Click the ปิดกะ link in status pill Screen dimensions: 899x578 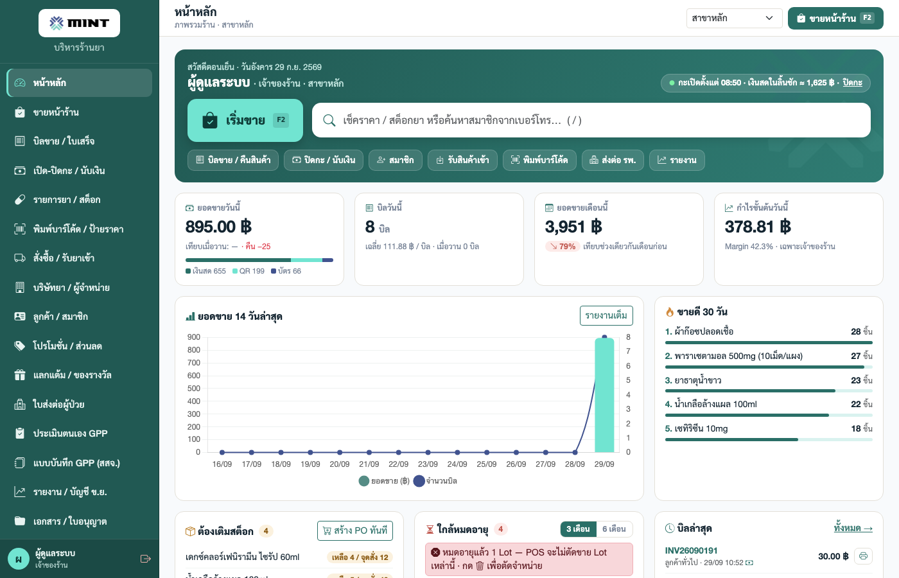point(852,83)
